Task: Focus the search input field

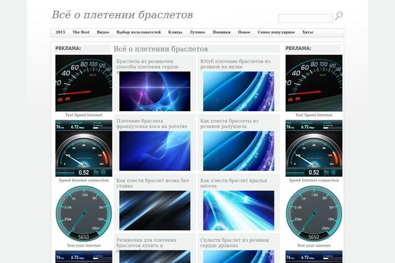Action: 305,18
